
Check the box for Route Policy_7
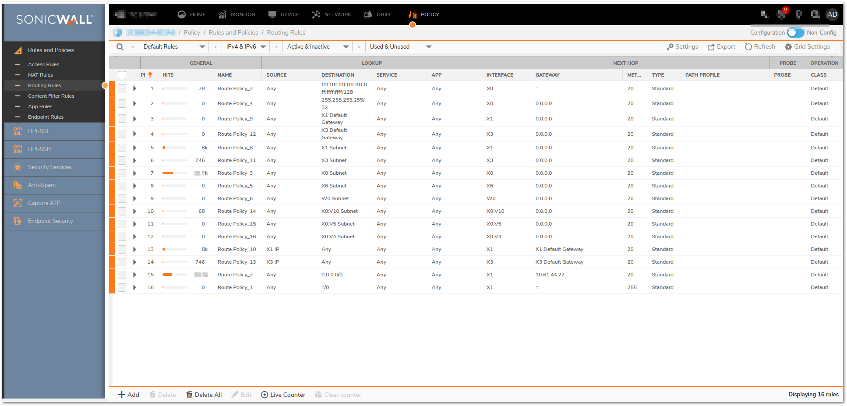coord(122,275)
